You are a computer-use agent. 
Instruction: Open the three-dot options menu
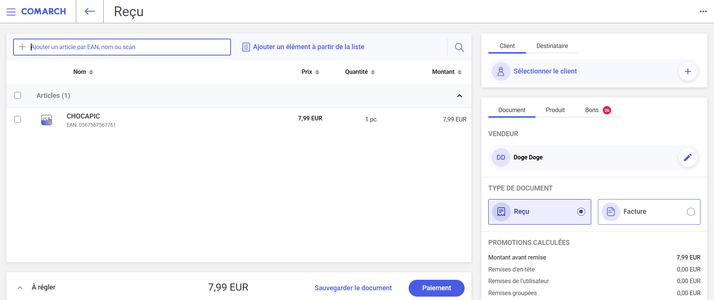pos(703,12)
